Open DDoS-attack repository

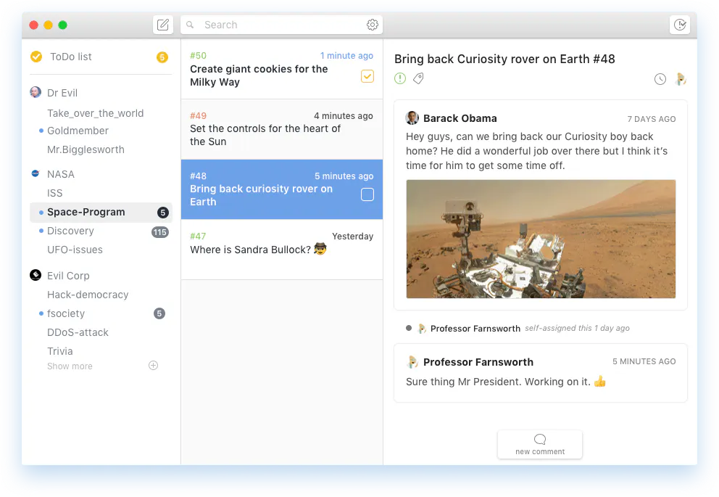[x=78, y=332]
